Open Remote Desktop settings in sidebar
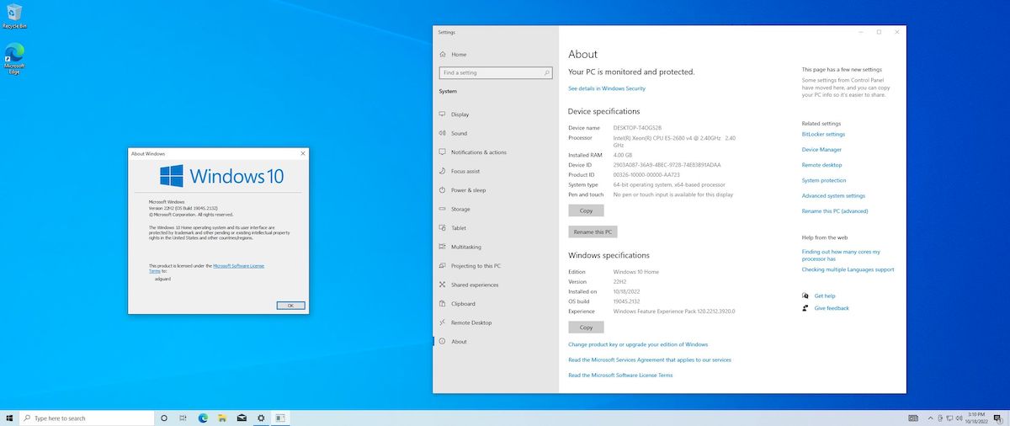1010x426 pixels. 470,322
